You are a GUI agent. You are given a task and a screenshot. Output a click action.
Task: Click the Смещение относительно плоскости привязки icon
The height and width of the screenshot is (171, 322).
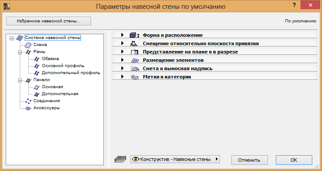point(134,43)
